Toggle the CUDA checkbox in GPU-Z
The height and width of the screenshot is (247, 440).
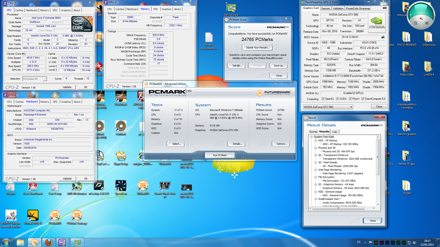(337, 99)
